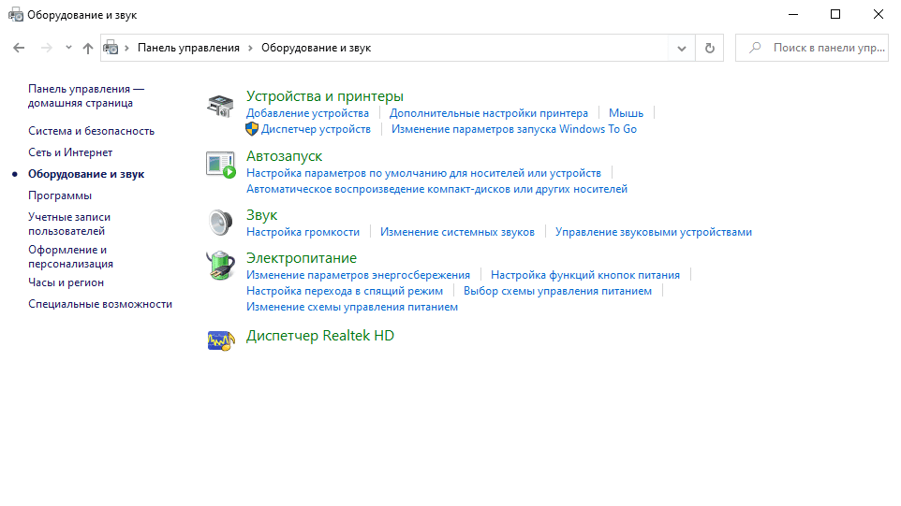The height and width of the screenshot is (506, 901).
Task: Click the shield icon beside Диспетчер устройств
Action: [x=252, y=129]
